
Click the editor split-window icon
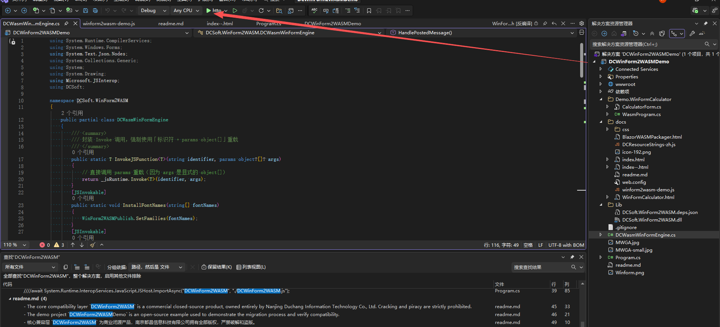tap(582, 33)
